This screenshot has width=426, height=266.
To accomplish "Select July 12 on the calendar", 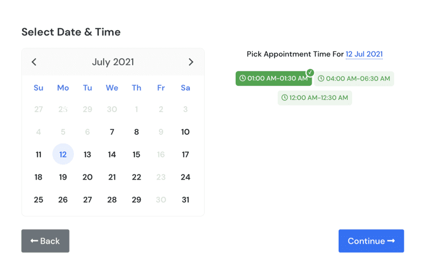I will pyautogui.click(x=63, y=155).
